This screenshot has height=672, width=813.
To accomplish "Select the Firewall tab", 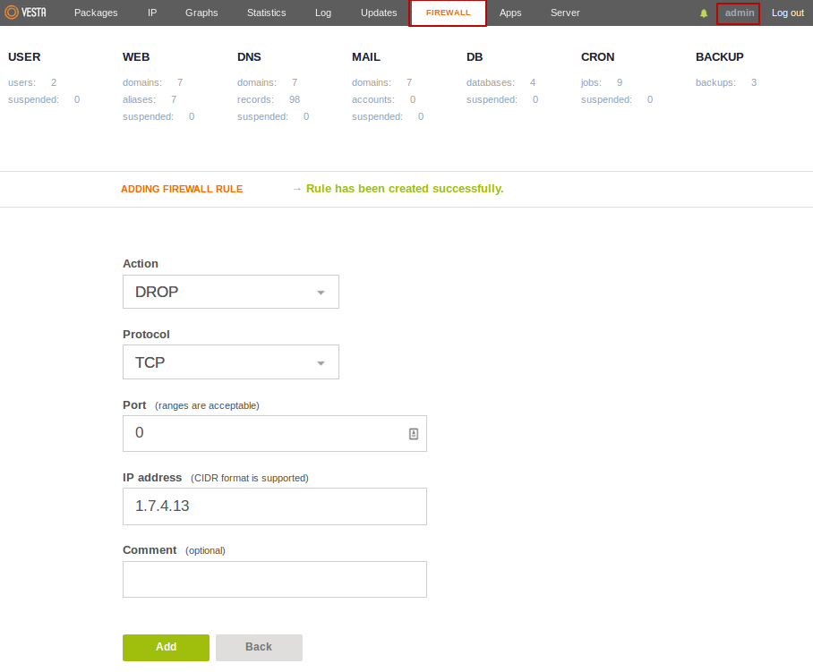I will point(448,13).
